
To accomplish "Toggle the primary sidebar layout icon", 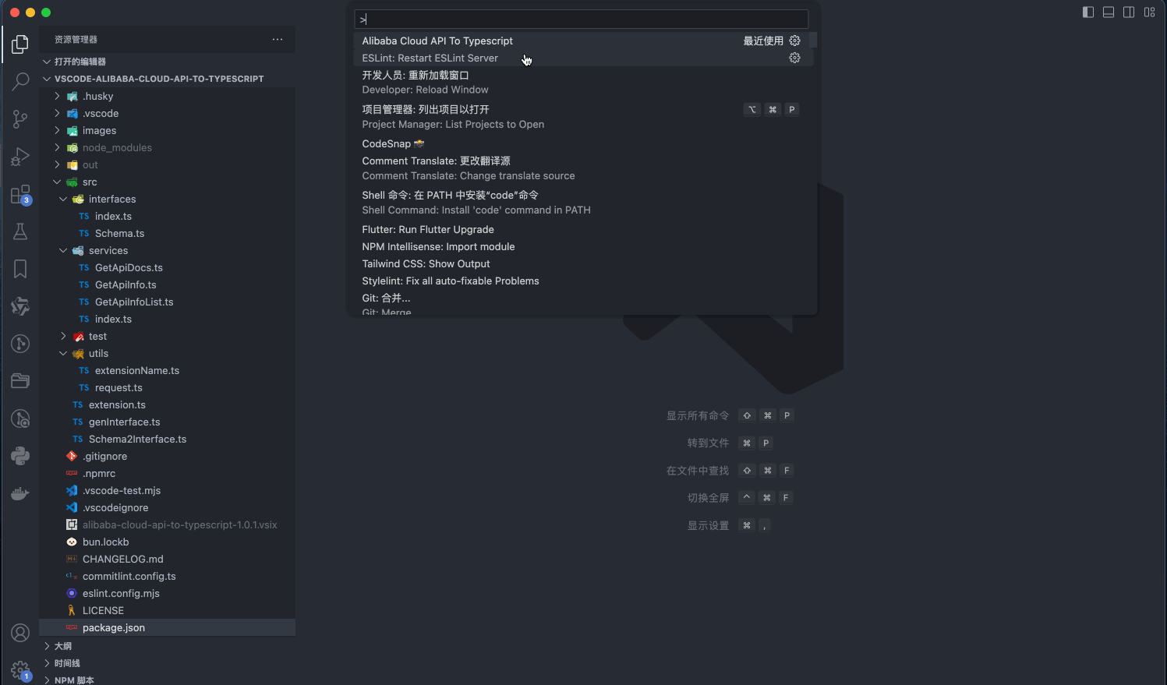I will pos(1088,12).
